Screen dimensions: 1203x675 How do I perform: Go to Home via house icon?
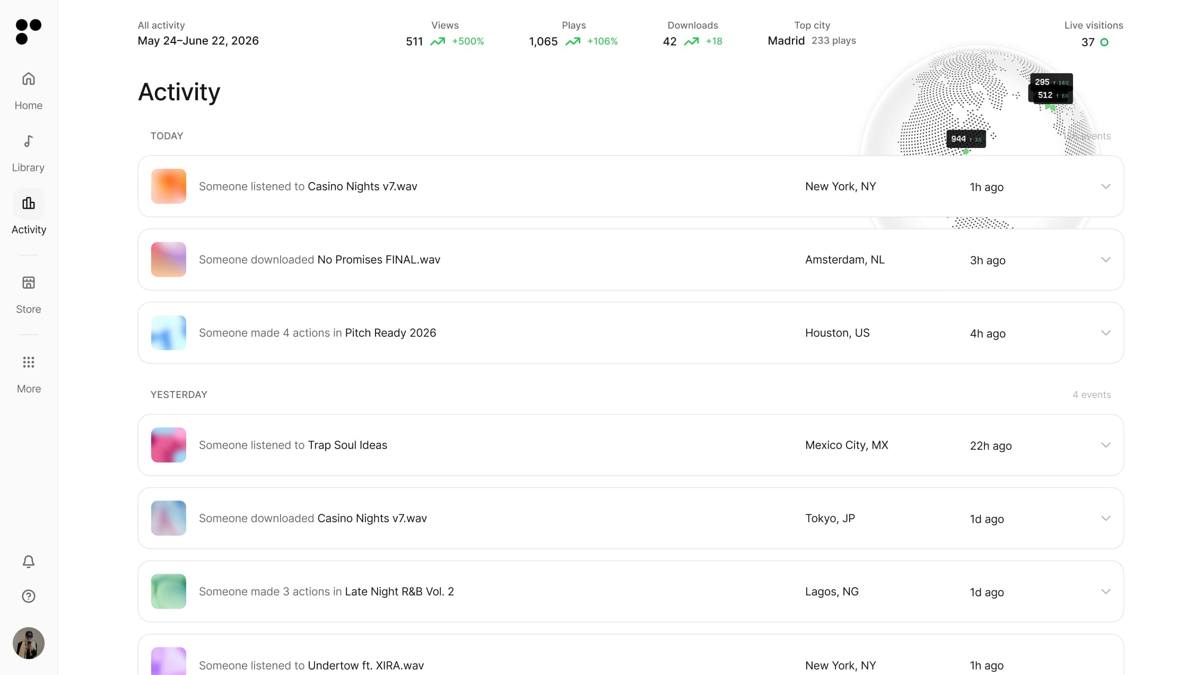point(29,79)
